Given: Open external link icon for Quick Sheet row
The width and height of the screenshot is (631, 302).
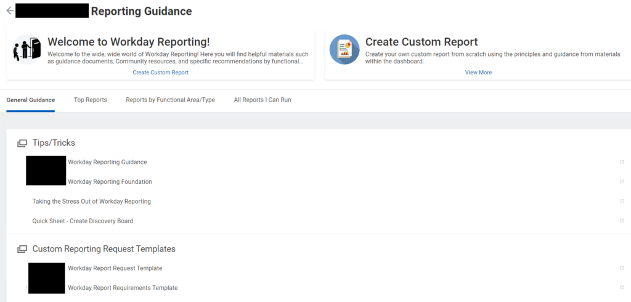Looking at the screenshot, I should click(x=622, y=220).
